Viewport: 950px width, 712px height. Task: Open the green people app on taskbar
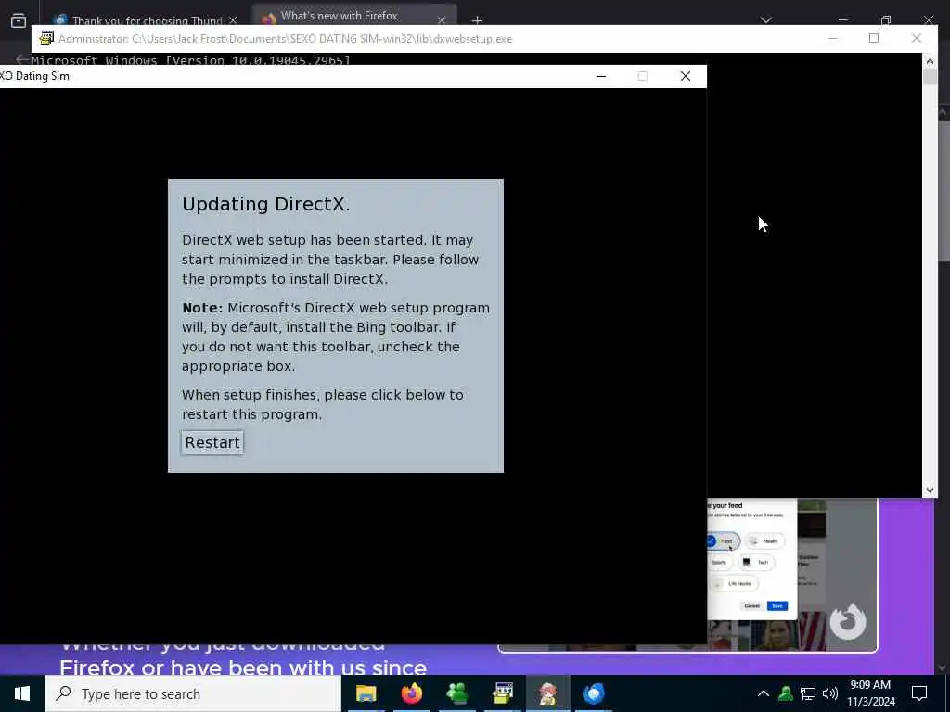(456, 693)
